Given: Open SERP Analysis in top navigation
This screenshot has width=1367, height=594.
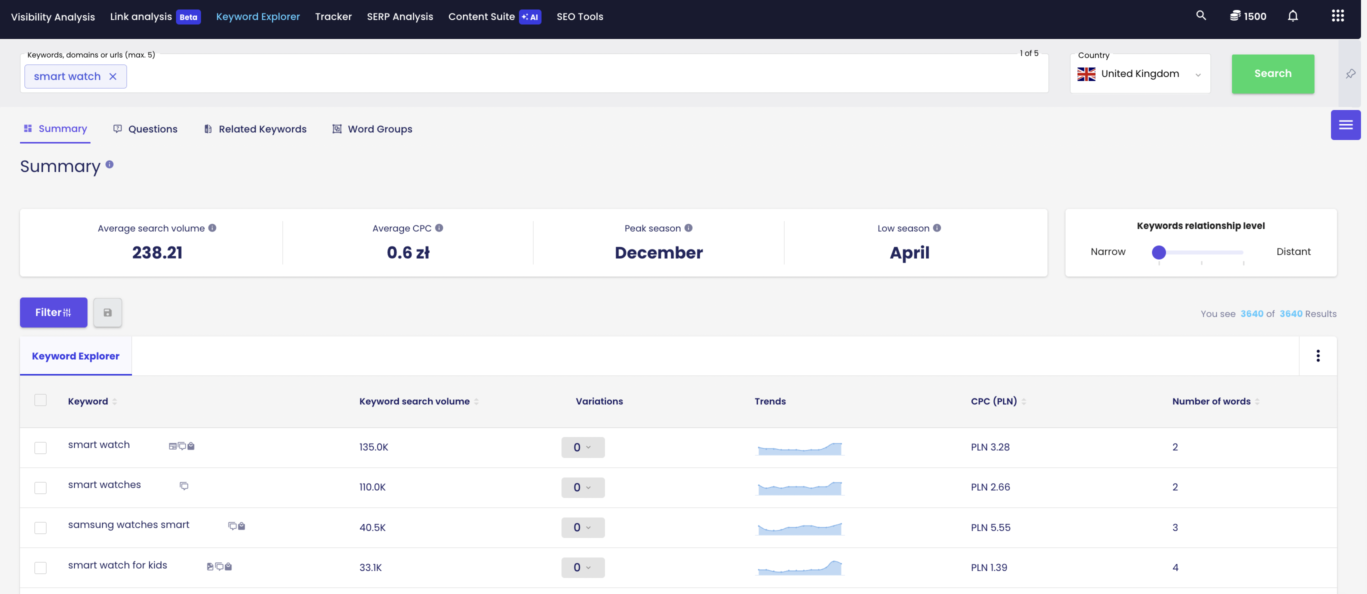Looking at the screenshot, I should (x=400, y=16).
